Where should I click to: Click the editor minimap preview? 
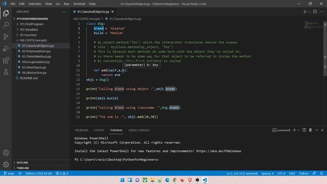pos(313,25)
